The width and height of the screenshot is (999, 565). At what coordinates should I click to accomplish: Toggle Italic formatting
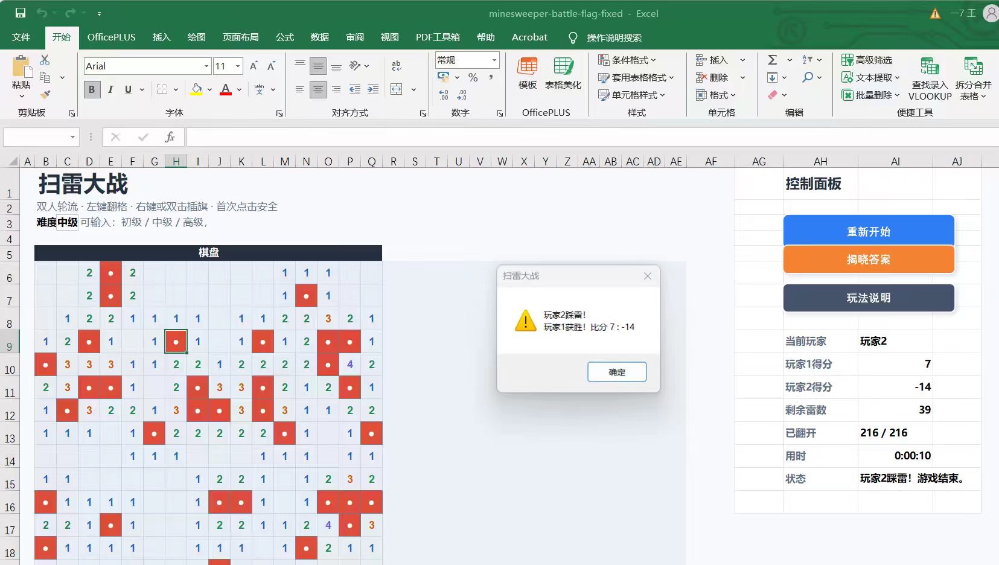point(110,89)
